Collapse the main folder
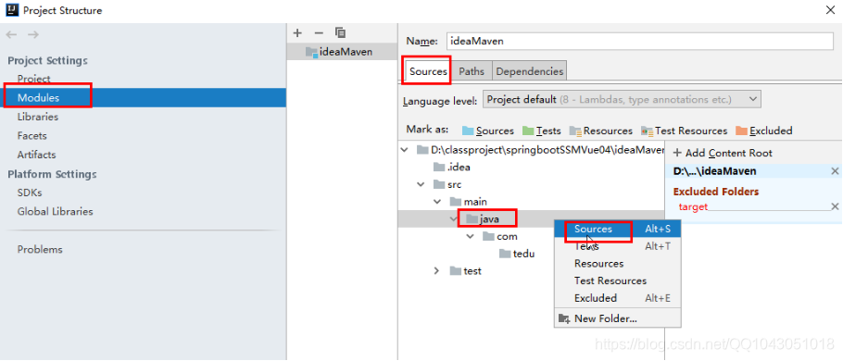The height and width of the screenshot is (361, 843). [x=437, y=202]
